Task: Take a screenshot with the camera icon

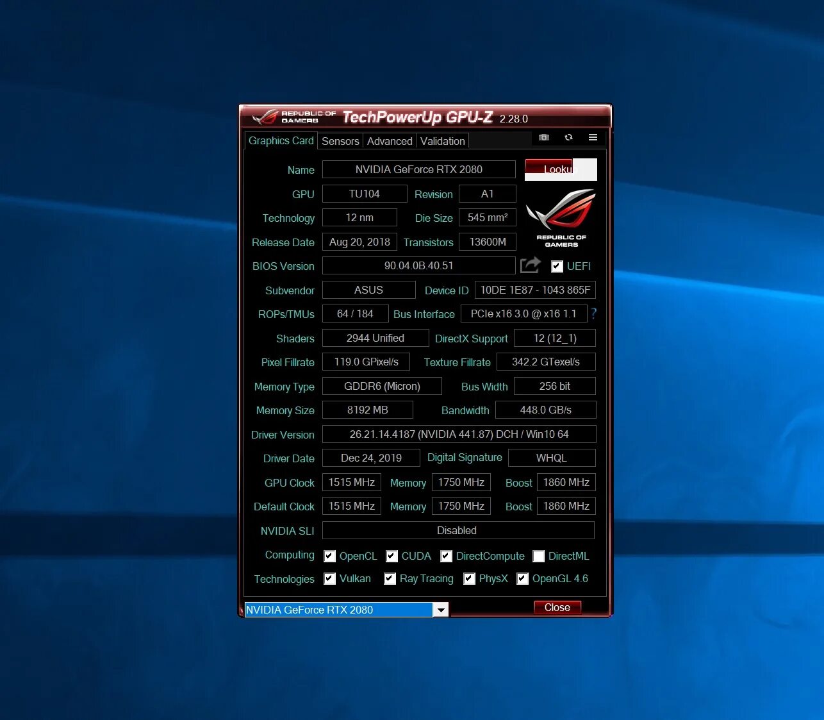Action: point(543,137)
